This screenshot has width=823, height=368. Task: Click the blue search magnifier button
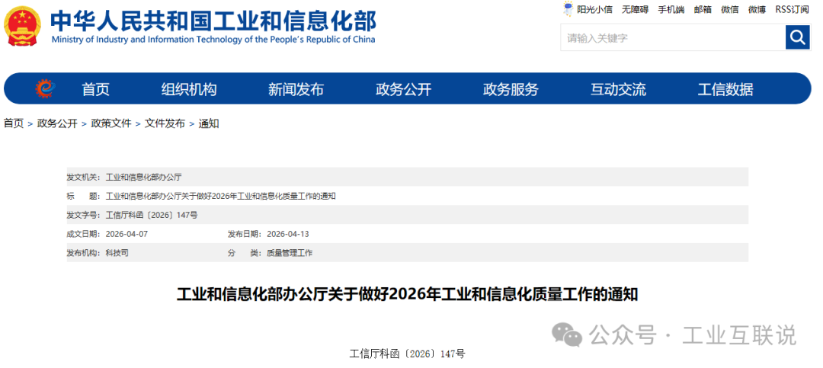(x=797, y=38)
